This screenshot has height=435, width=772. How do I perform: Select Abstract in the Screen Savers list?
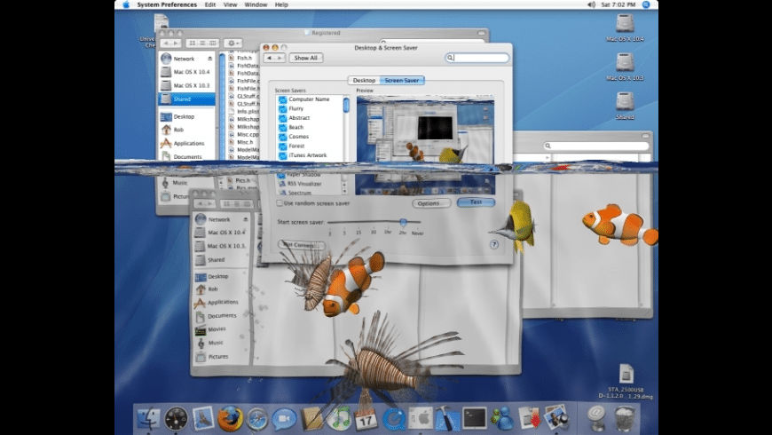299,118
